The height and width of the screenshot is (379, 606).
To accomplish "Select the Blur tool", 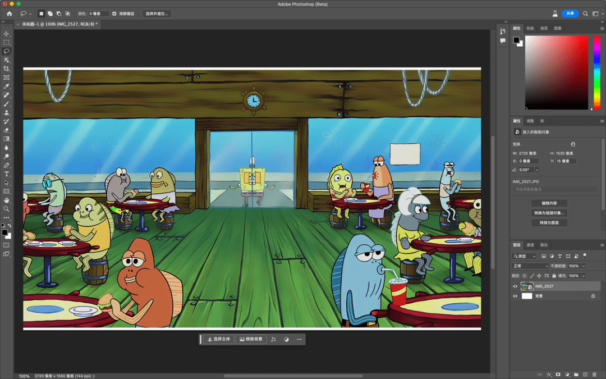I will pos(7,148).
